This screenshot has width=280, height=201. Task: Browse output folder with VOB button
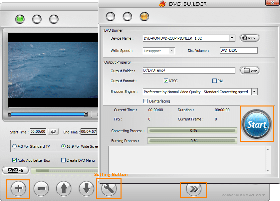coord(250,71)
